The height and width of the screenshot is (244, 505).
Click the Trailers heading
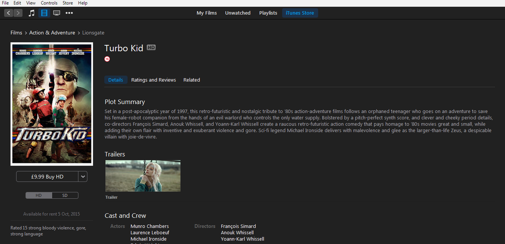[115, 155]
